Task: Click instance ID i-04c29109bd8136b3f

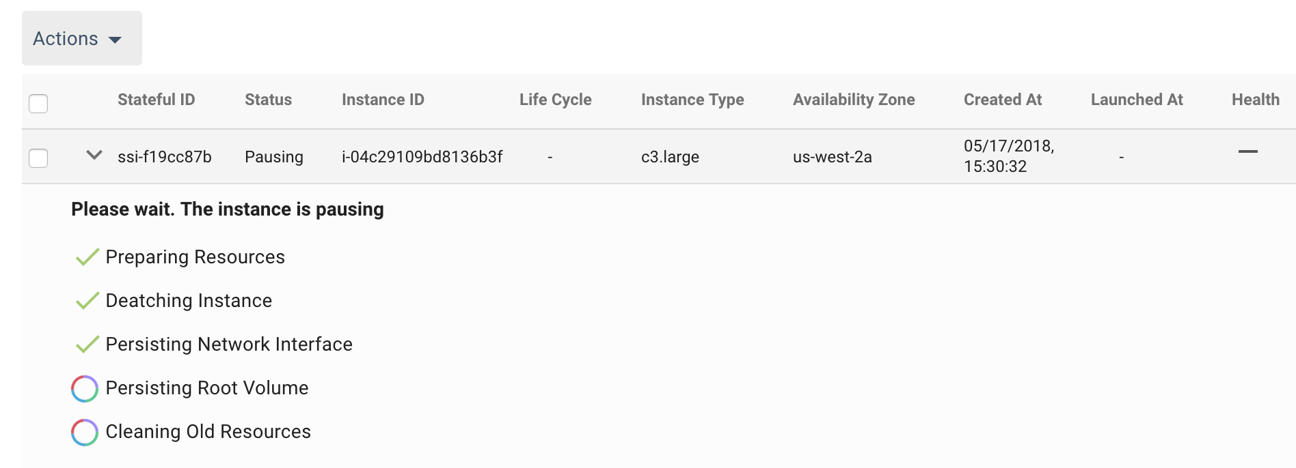Action: coord(422,157)
